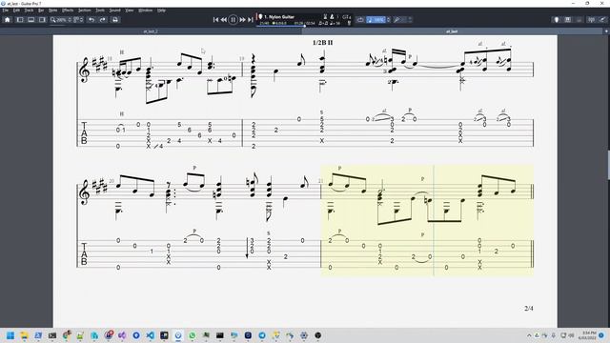Click the page number 2/4 text
The width and height of the screenshot is (610, 343).
click(529, 309)
